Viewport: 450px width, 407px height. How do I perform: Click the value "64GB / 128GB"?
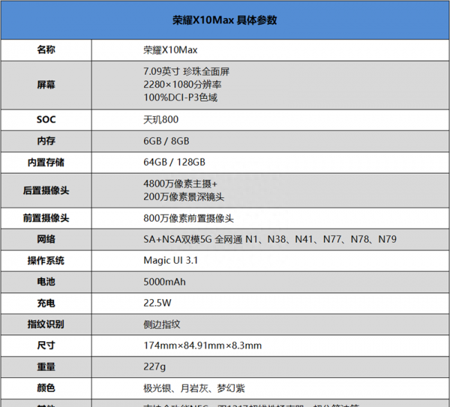pos(174,163)
